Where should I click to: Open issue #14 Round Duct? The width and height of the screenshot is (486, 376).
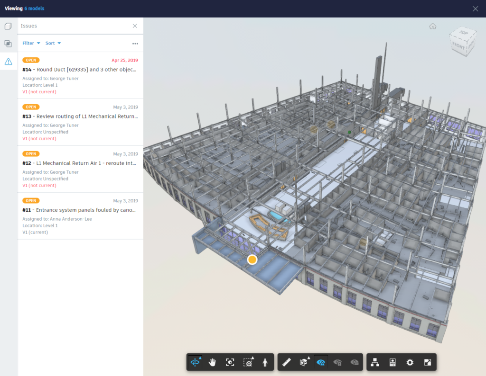80,75
